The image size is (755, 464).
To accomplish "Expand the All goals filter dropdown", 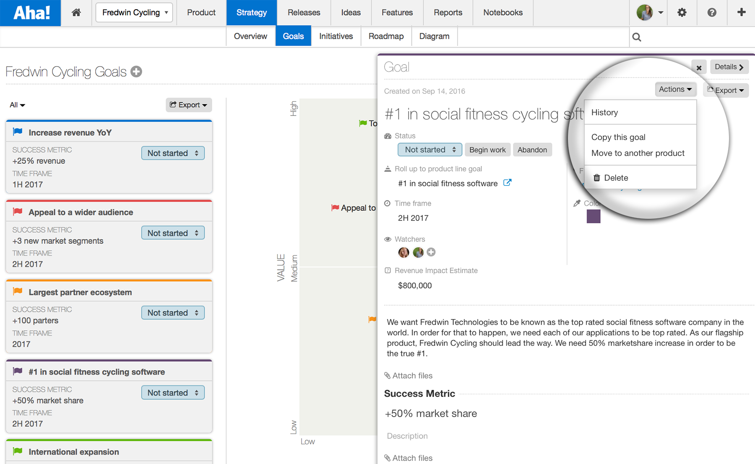I will tap(17, 105).
